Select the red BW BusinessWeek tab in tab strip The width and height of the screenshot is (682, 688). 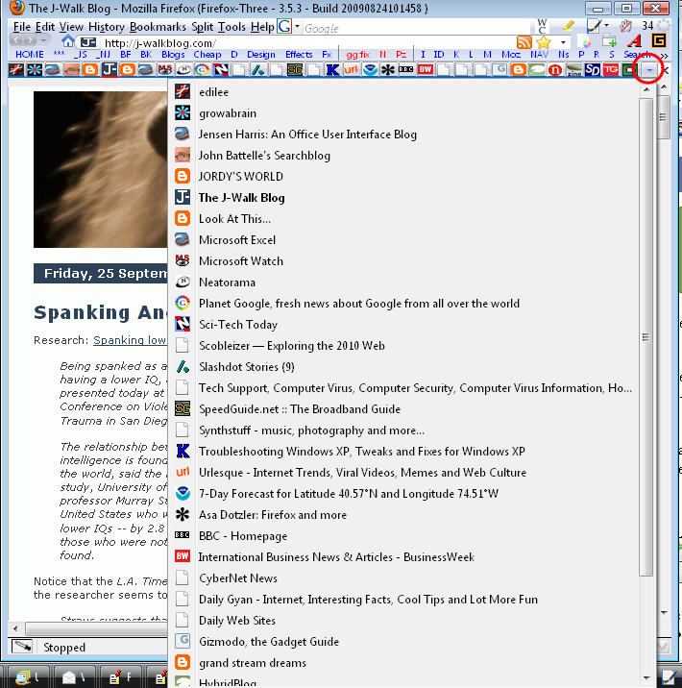pos(426,70)
